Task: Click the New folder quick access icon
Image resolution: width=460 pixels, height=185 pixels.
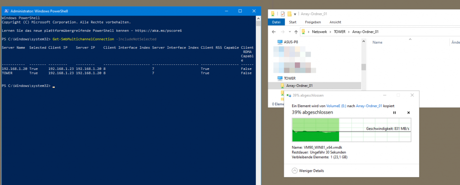Action: point(289,14)
